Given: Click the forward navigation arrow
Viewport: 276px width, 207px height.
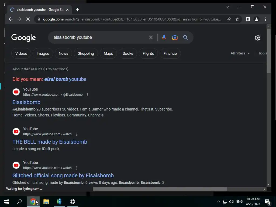Looking at the screenshot, I should click(19, 19).
